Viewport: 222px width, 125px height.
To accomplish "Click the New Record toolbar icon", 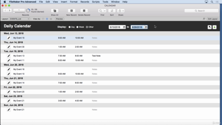I will coord(71,11).
